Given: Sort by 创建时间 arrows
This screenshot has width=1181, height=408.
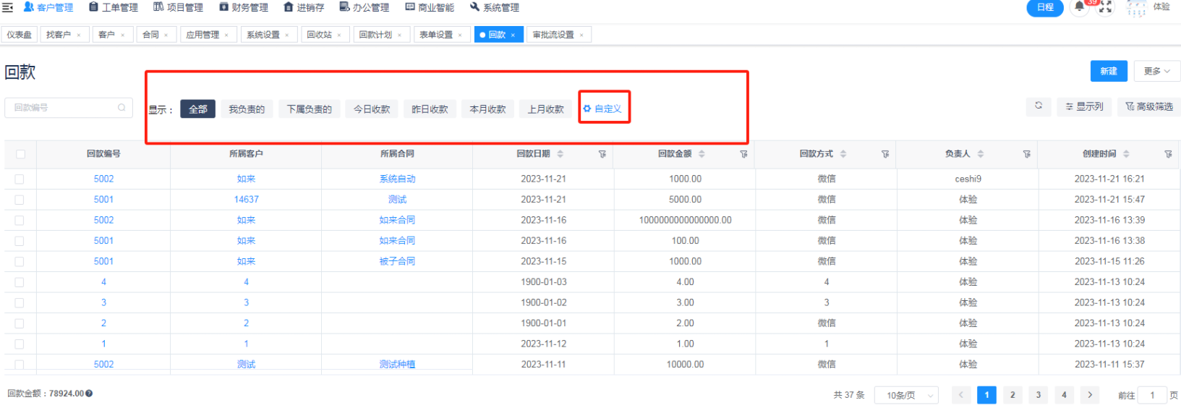Looking at the screenshot, I should pos(1126,154).
